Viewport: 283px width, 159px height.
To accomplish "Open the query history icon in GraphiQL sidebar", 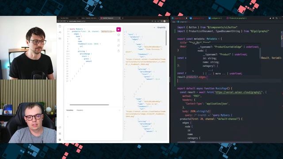I will pyautogui.click(x=60, y=32).
